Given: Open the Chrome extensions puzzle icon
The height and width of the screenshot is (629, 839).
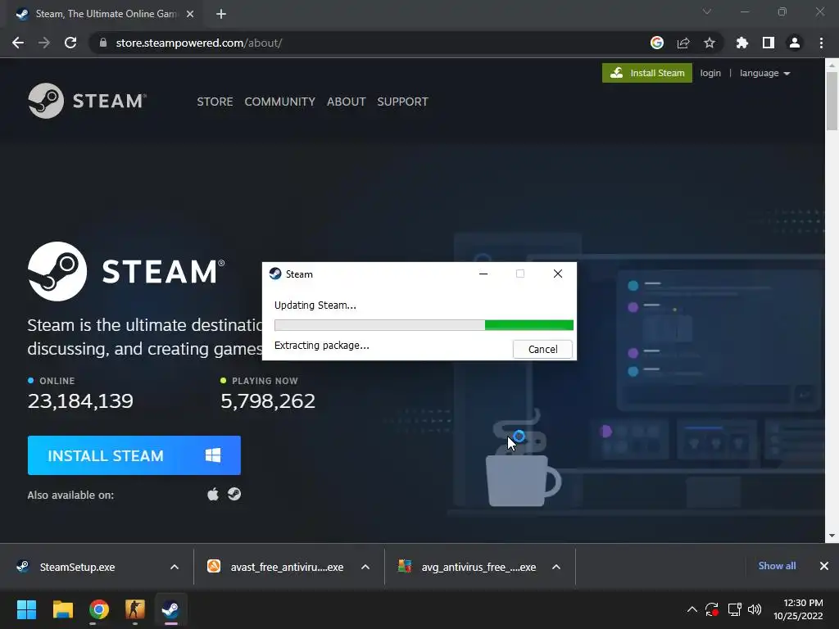Looking at the screenshot, I should pyautogui.click(x=742, y=43).
